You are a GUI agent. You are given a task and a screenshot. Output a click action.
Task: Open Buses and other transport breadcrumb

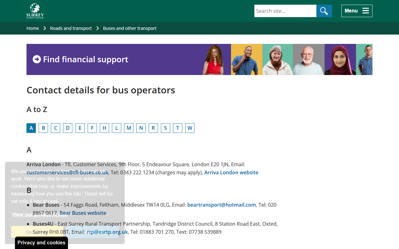click(x=130, y=28)
